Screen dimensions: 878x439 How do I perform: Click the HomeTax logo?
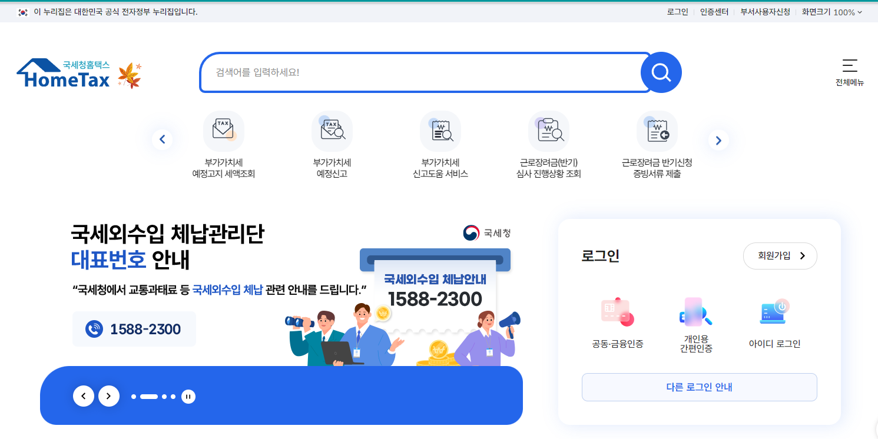point(64,74)
